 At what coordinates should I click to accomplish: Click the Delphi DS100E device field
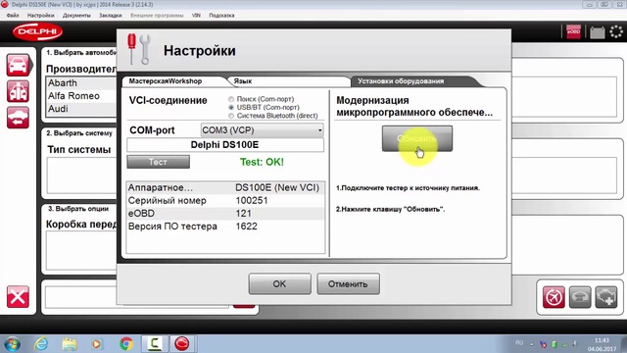(x=225, y=145)
